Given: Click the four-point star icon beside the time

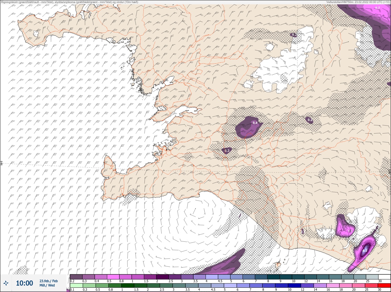Looking at the screenshot, I should [x=6, y=283].
